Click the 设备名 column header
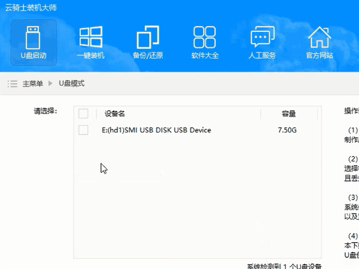The image size is (359, 269). coord(114,113)
